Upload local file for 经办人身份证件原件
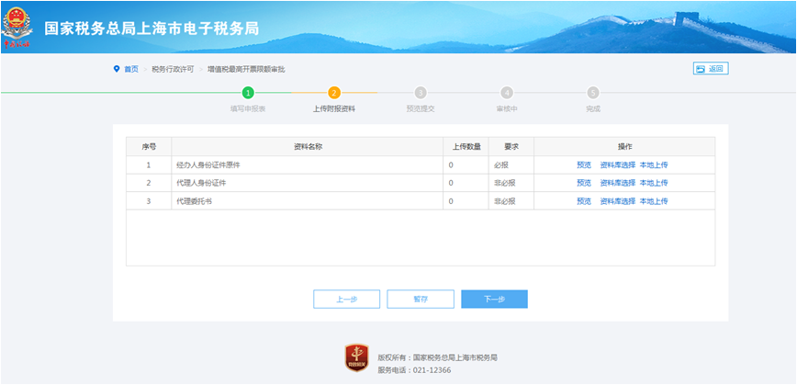 point(654,165)
